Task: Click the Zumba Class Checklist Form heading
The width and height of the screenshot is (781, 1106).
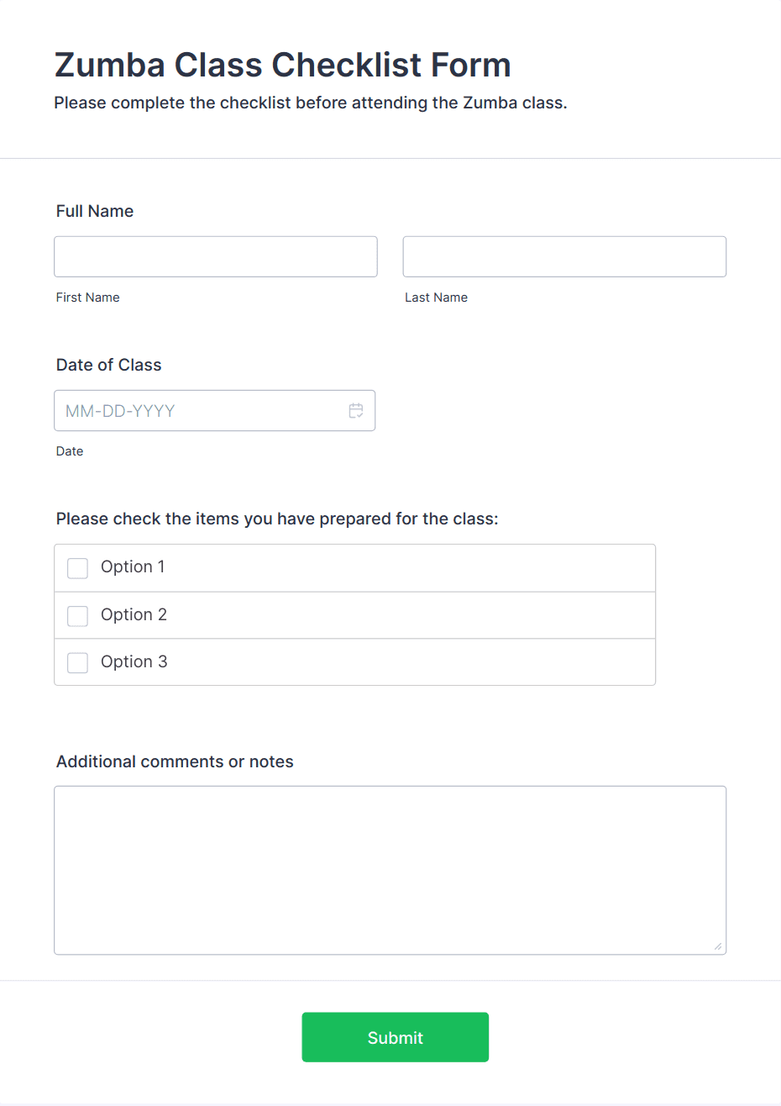Action: pos(282,65)
